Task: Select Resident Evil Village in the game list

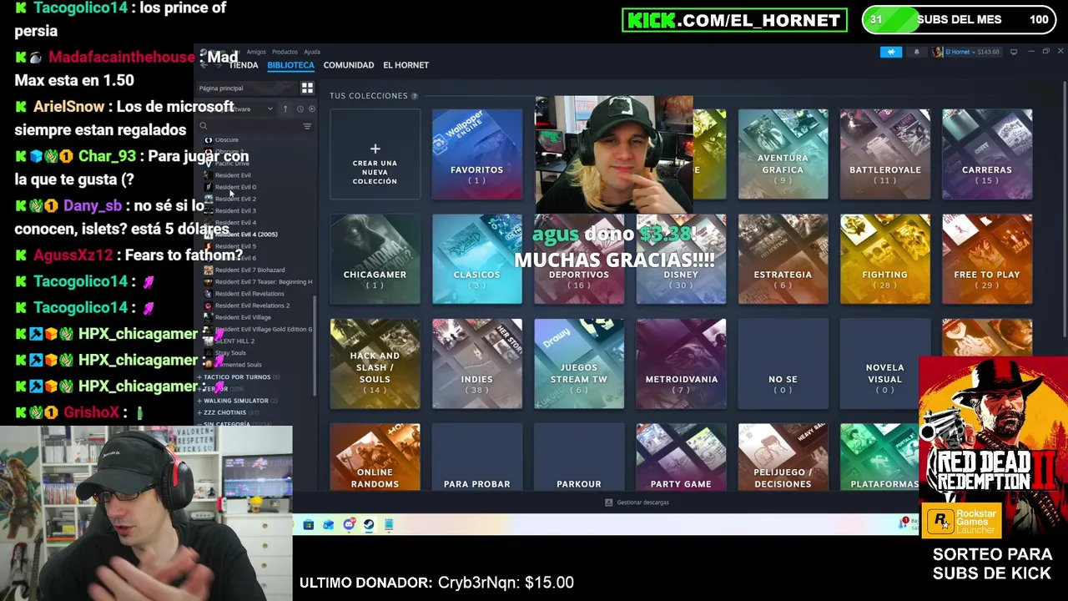Action: tap(243, 317)
